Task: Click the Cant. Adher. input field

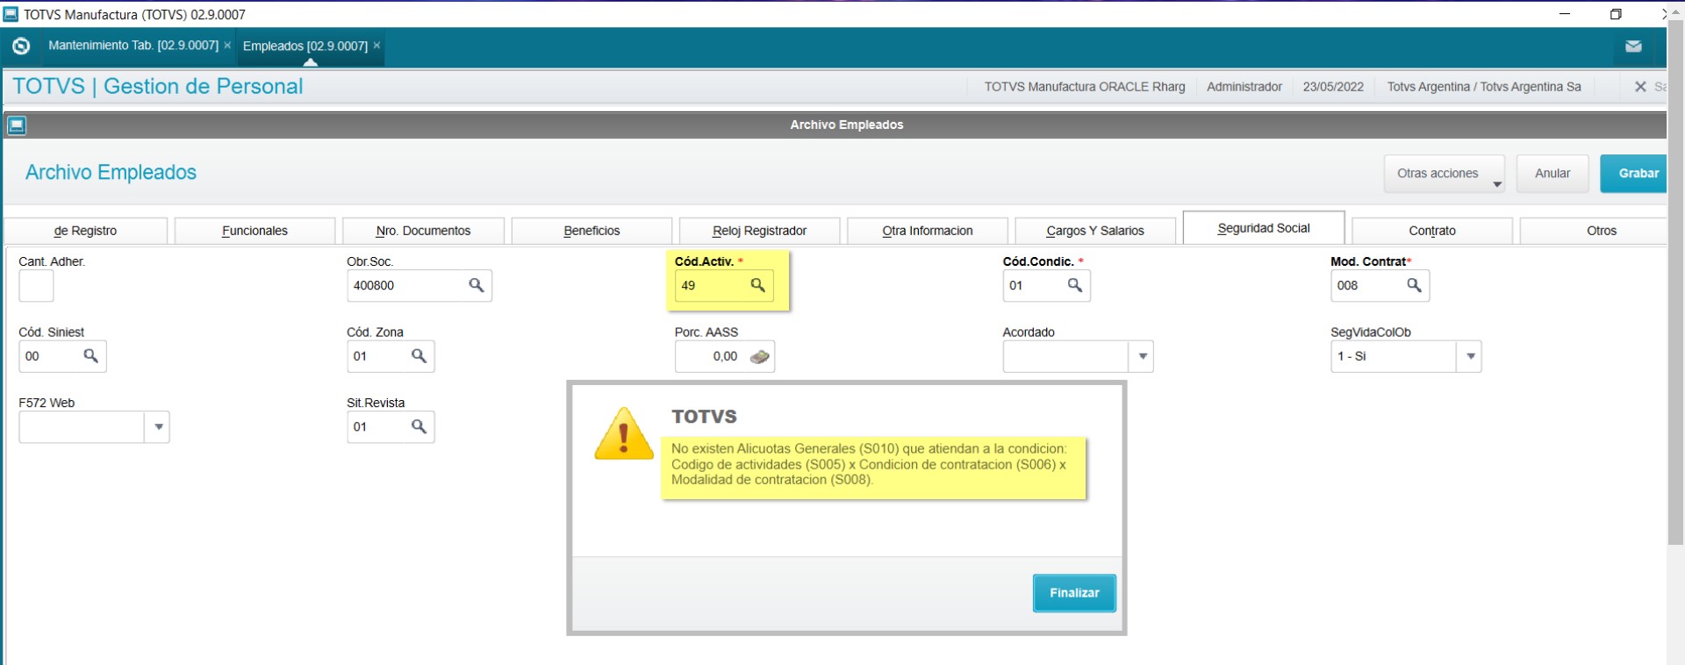Action: [x=36, y=285]
